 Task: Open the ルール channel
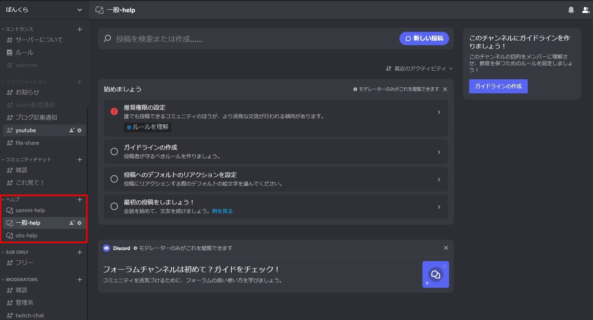pyautogui.click(x=45, y=53)
